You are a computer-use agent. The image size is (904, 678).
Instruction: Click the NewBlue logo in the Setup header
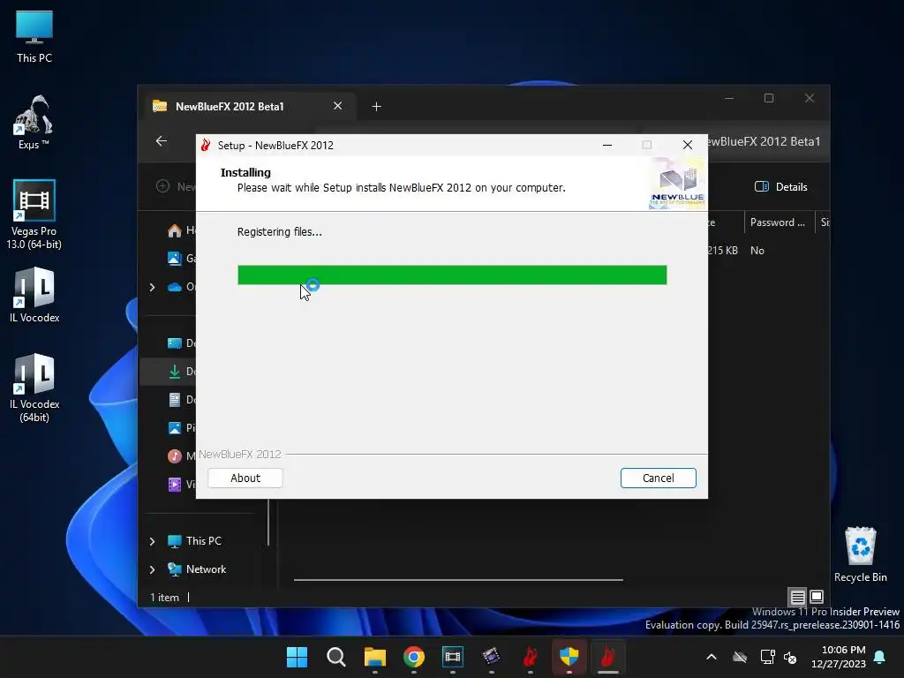[677, 184]
